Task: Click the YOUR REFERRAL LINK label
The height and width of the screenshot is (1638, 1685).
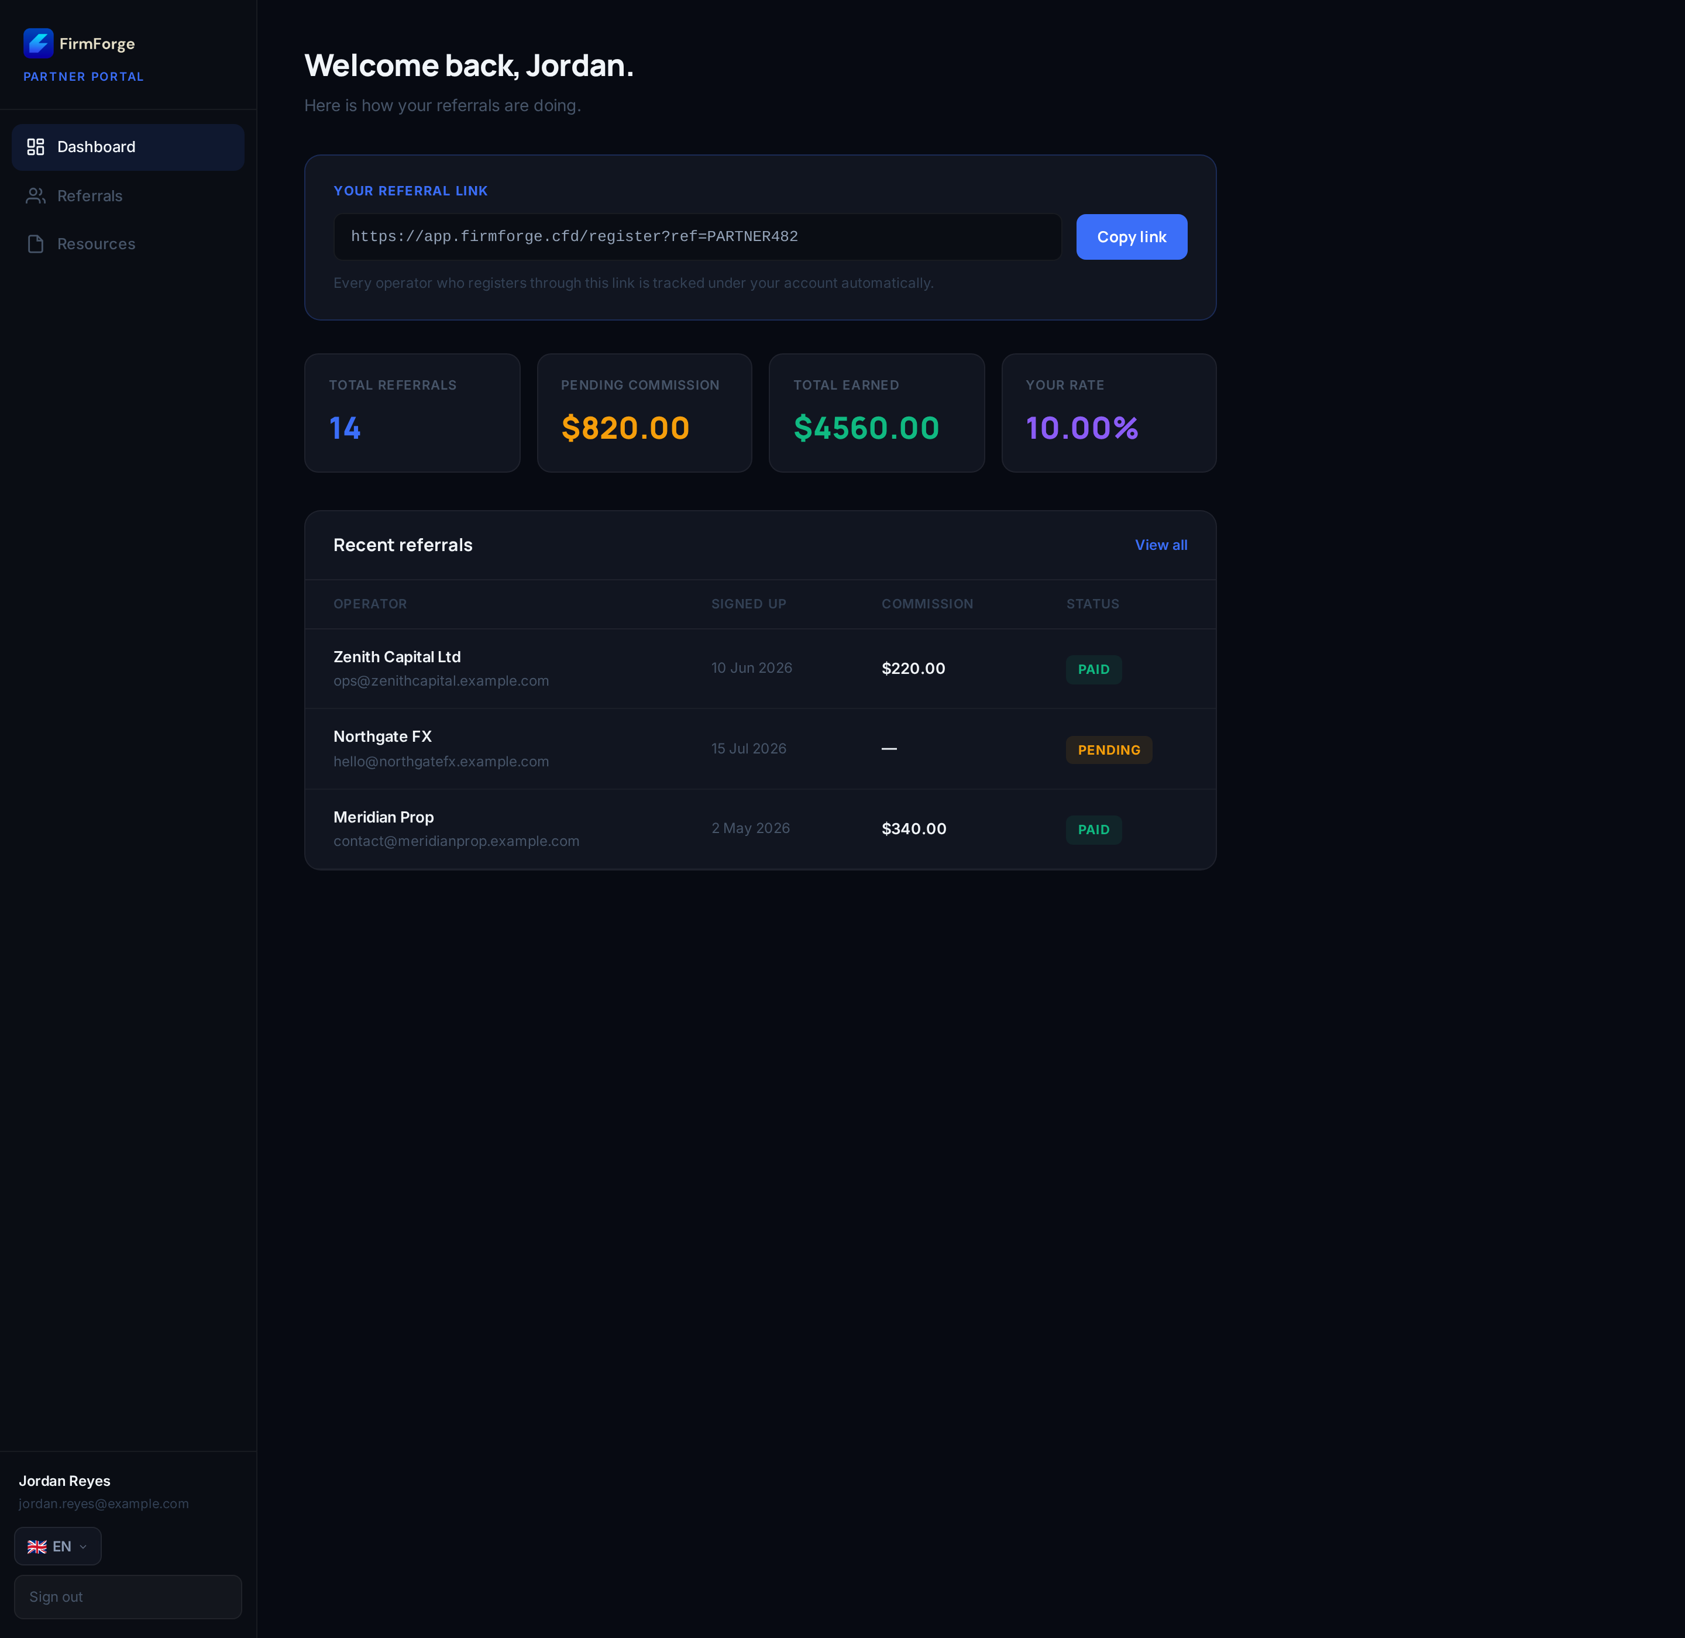Action: tap(411, 191)
